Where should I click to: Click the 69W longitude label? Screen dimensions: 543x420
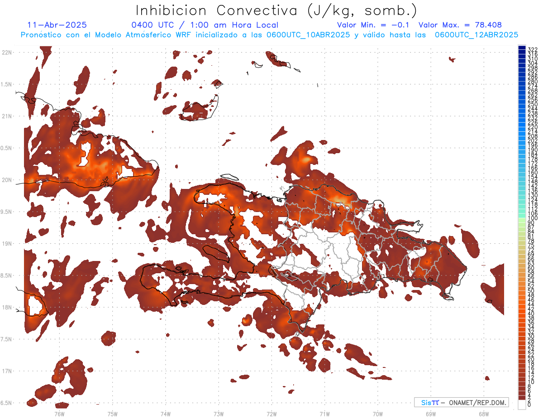tap(430, 414)
